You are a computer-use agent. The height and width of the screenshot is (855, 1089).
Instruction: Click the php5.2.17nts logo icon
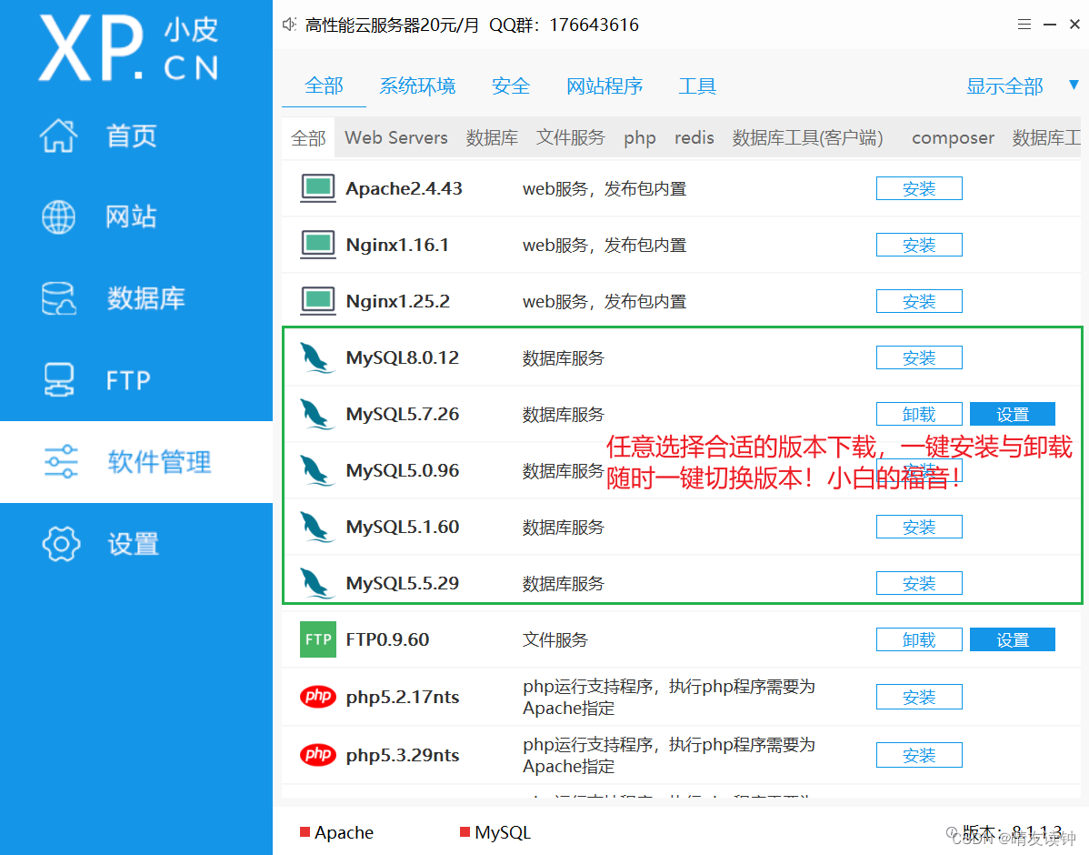pos(318,697)
